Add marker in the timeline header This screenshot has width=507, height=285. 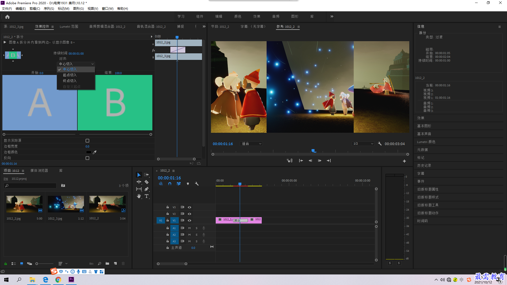[188, 184]
